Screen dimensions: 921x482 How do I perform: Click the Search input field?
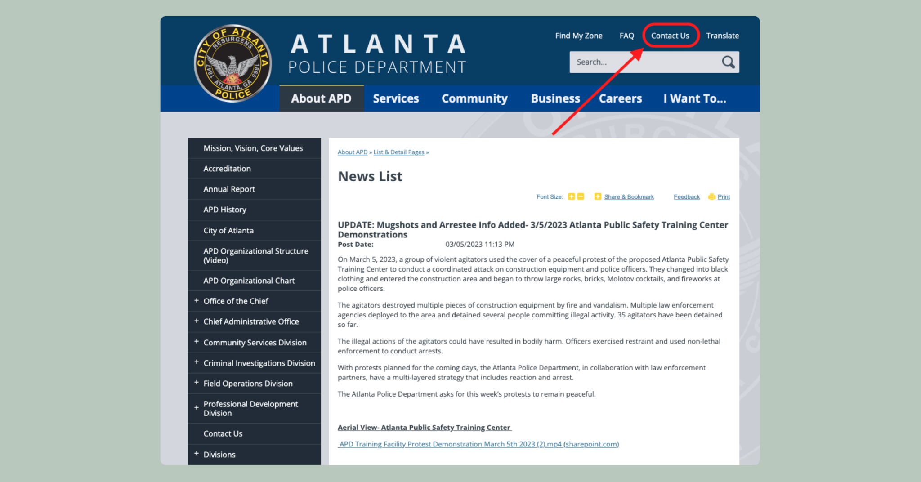coord(643,62)
